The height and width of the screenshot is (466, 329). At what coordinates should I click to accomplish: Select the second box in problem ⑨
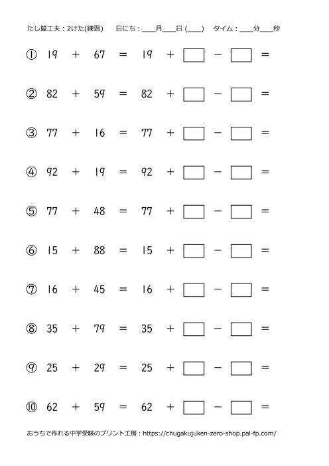[x=241, y=368]
